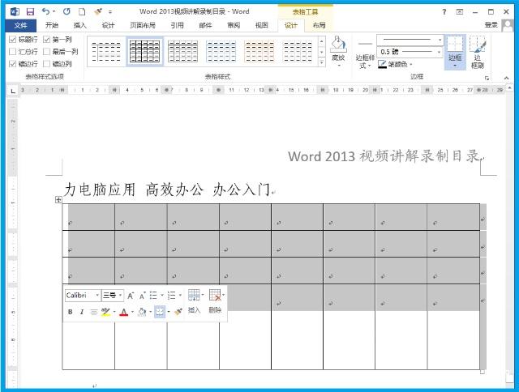This screenshot has height=392, width=519.
Task: Click Numbering list icon in mini toolbar
Action: click(x=171, y=296)
